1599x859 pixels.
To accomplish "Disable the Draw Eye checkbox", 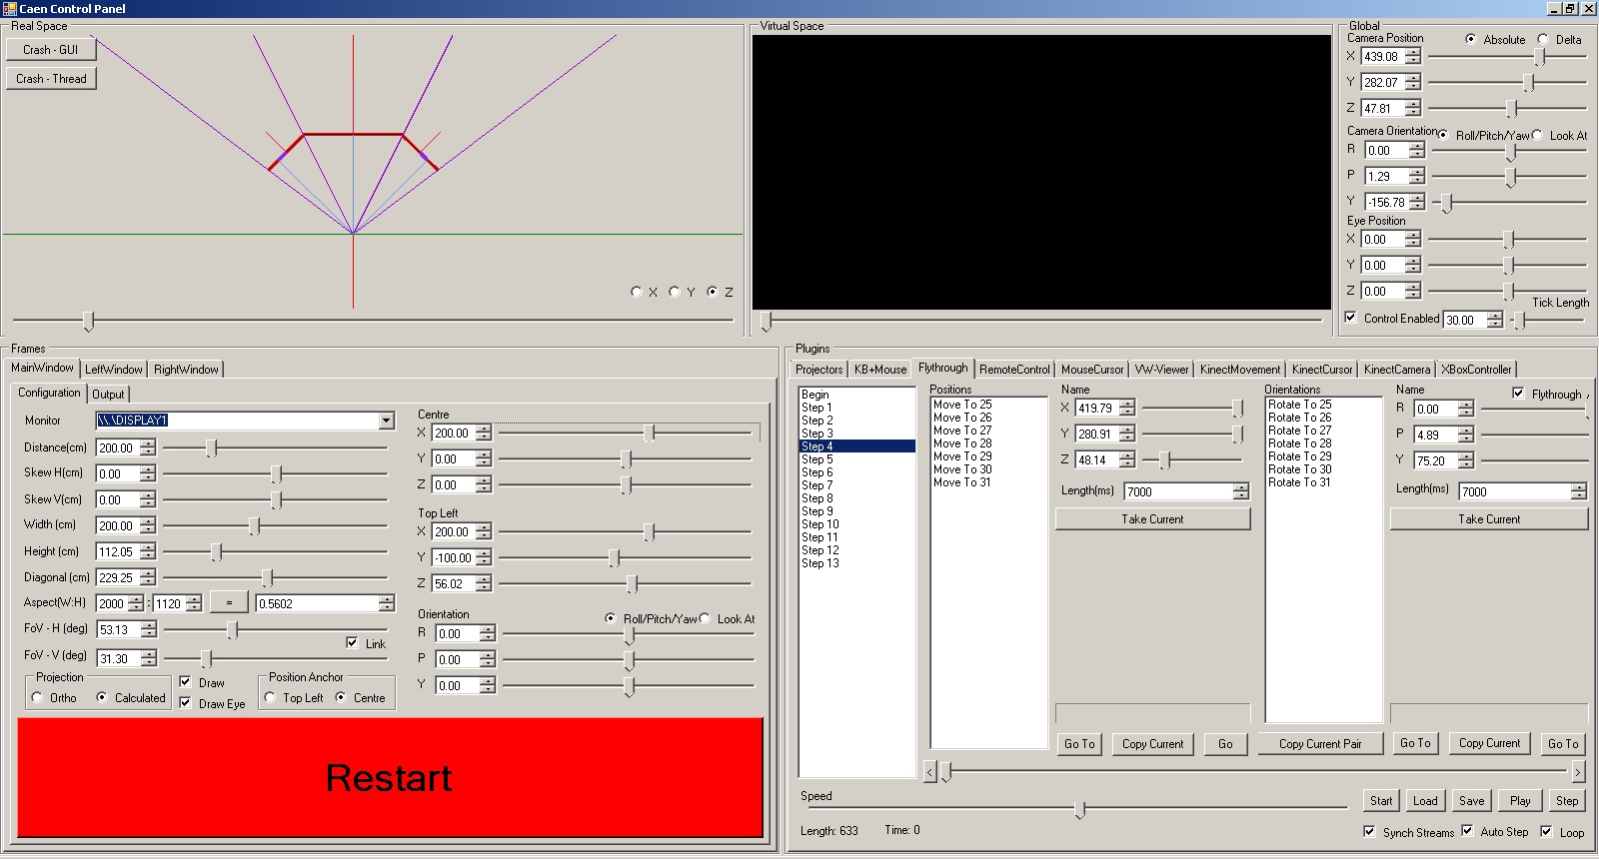I will coord(186,703).
